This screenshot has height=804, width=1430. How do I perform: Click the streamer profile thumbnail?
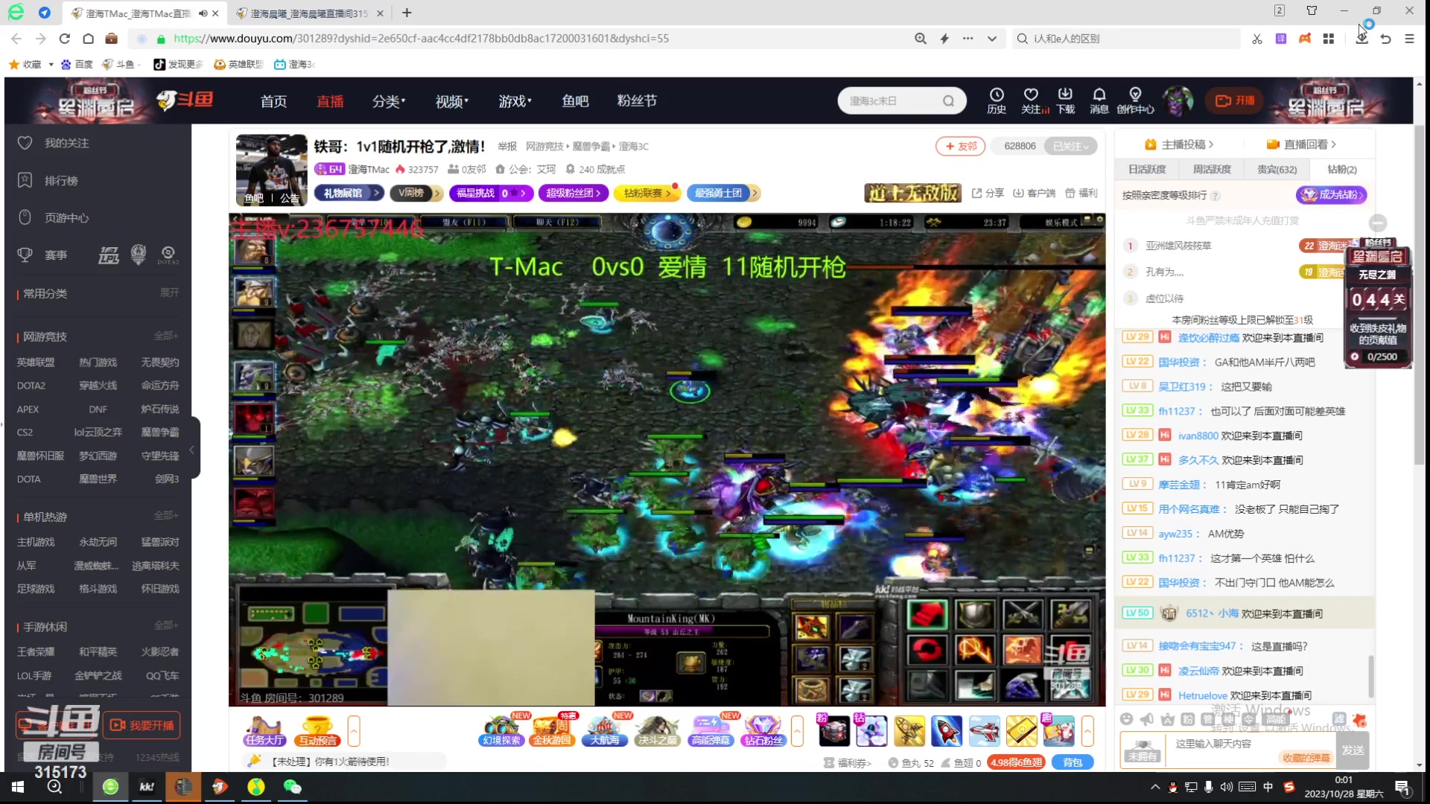[271, 170]
